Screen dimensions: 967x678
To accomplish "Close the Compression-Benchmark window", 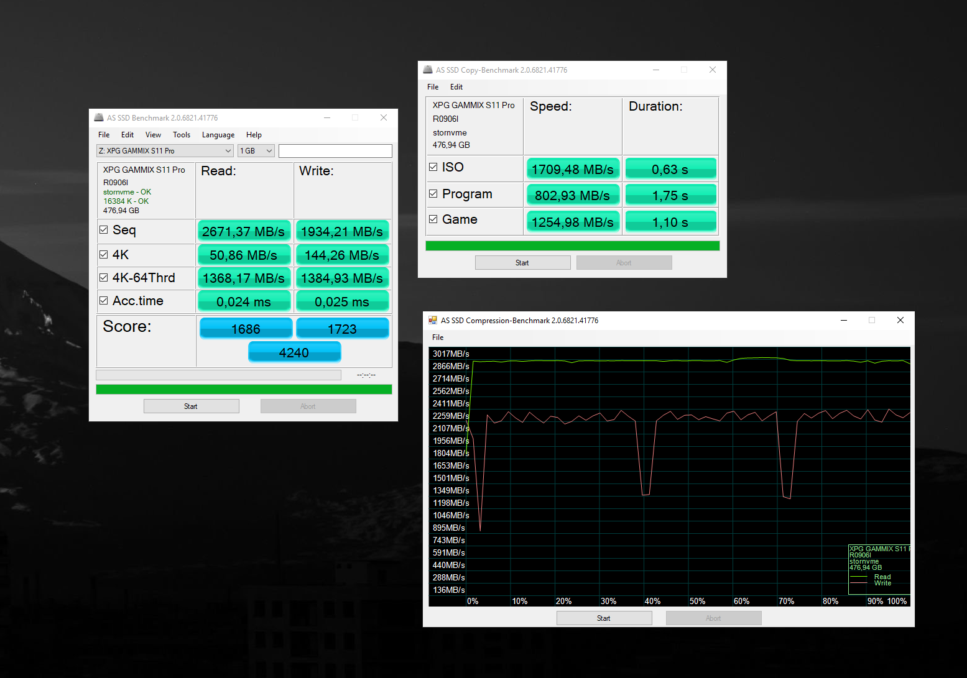I will pyautogui.click(x=900, y=320).
